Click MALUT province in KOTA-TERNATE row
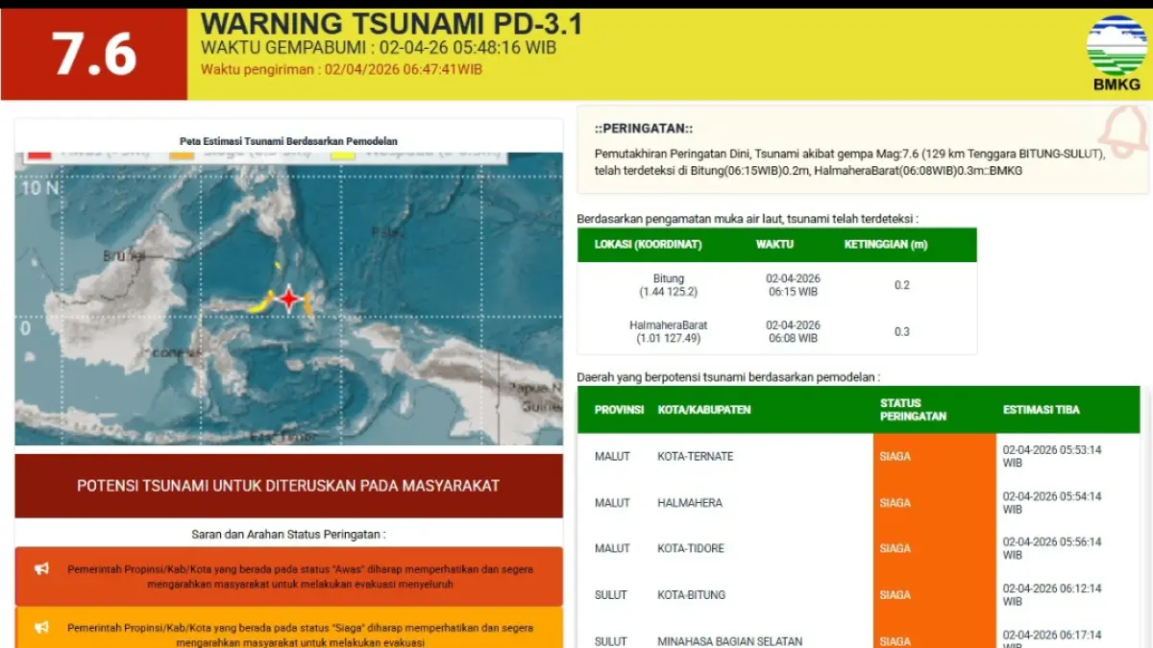 612,456
